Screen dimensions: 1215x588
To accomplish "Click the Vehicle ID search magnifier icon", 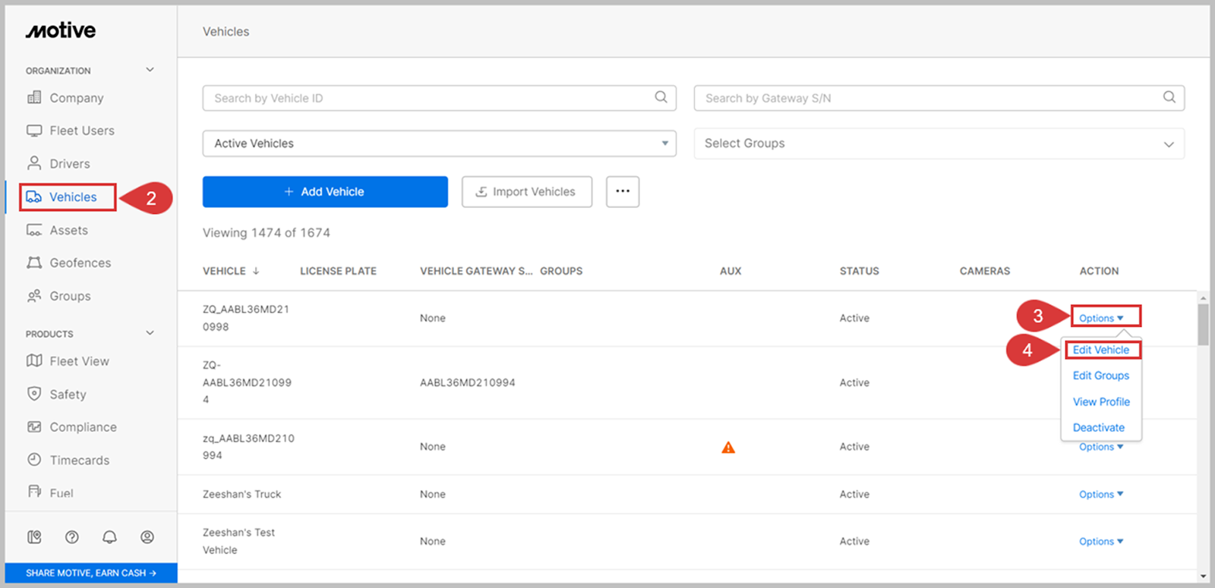I will click(661, 97).
